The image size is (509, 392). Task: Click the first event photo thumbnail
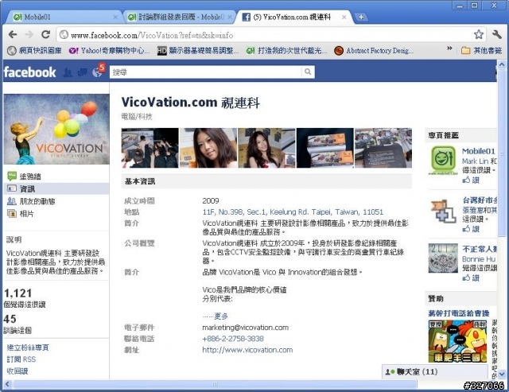(150, 148)
